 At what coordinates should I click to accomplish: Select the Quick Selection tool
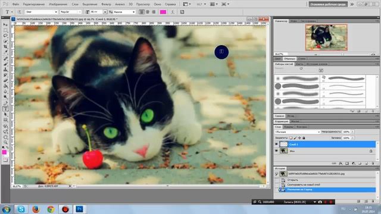pyautogui.click(x=5, y=41)
